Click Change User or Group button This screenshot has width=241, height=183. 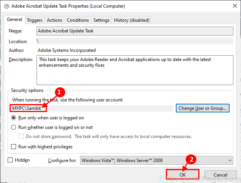click(202, 108)
